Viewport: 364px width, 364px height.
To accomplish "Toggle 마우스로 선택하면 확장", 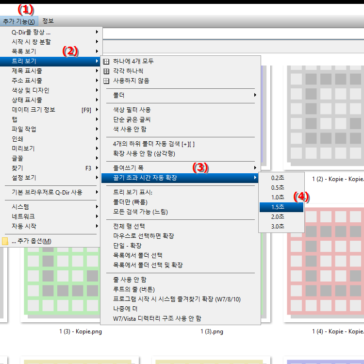I will [180, 236].
